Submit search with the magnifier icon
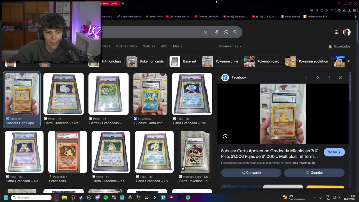 [x=235, y=32]
